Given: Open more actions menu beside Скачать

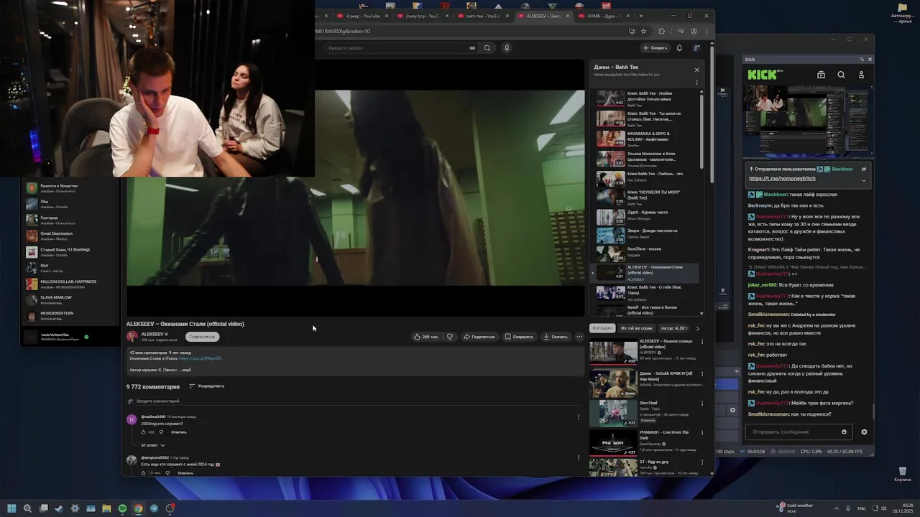Looking at the screenshot, I should [579, 337].
